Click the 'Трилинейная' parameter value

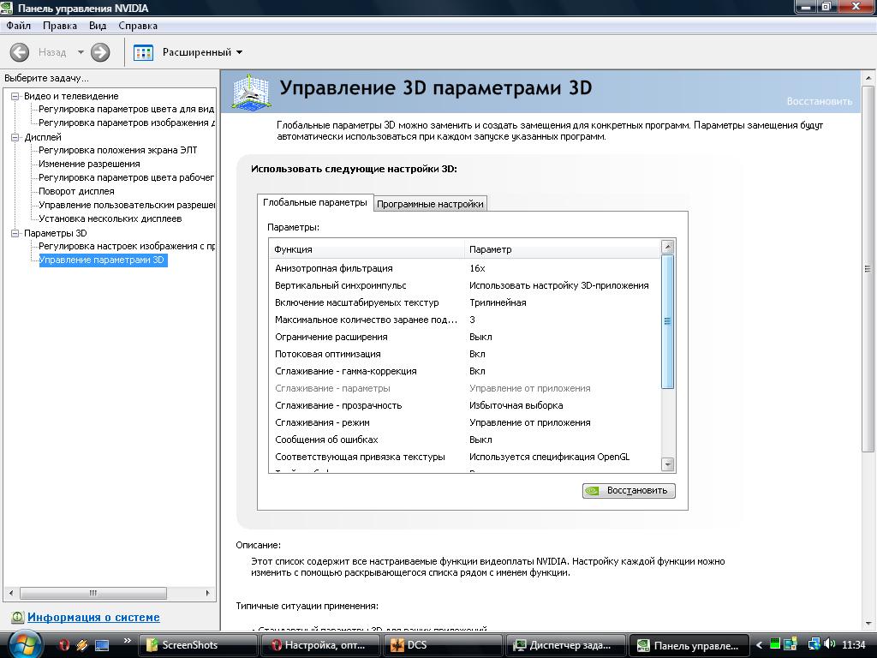tap(498, 302)
